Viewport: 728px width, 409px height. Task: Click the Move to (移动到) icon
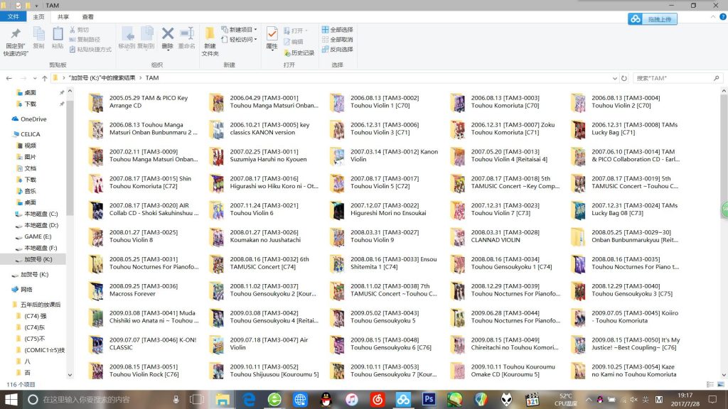(127, 38)
